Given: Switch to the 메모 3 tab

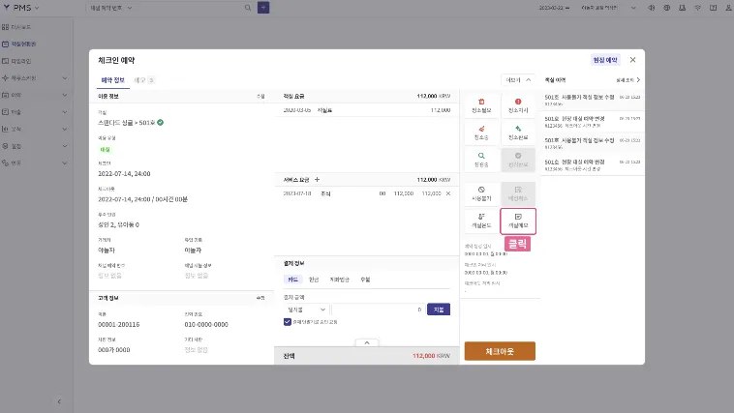Looking at the screenshot, I should tap(144, 80).
